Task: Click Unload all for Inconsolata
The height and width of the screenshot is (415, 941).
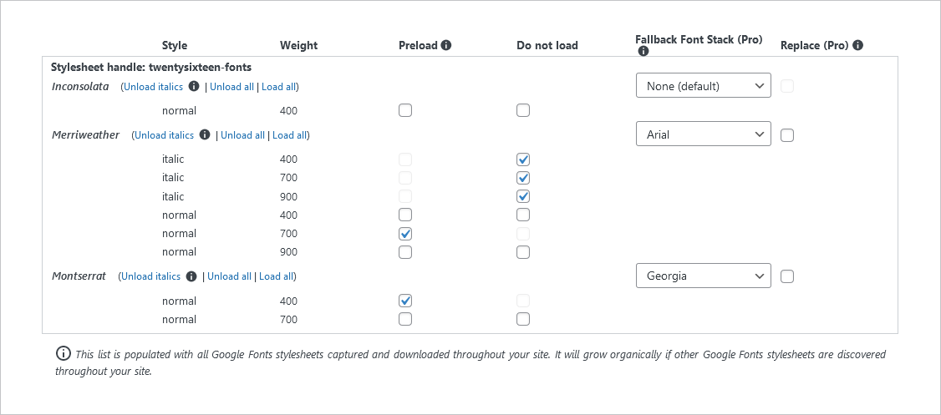Action: (x=231, y=87)
